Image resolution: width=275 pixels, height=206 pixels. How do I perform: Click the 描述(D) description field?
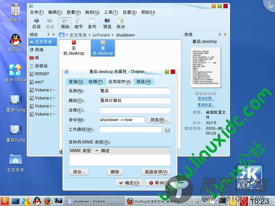click(x=135, y=100)
